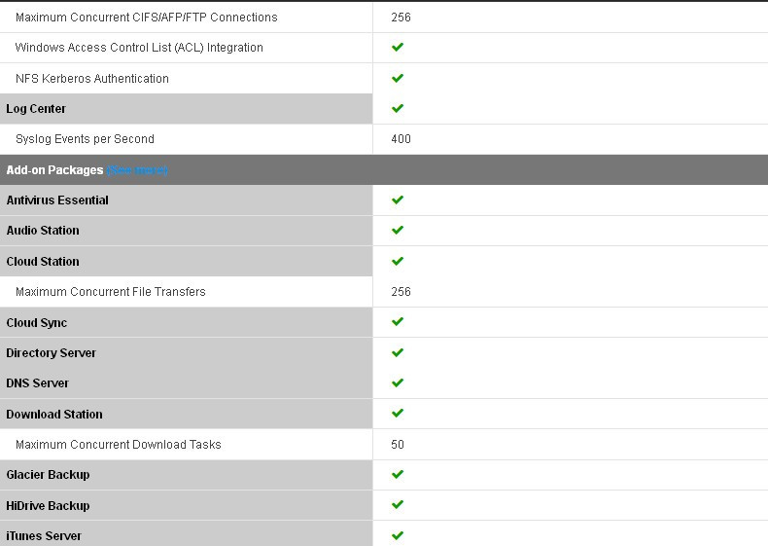Click the NFS Kerberos Authentication checkmark
Viewport: 768px width, 546px height.
pos(398,78)
